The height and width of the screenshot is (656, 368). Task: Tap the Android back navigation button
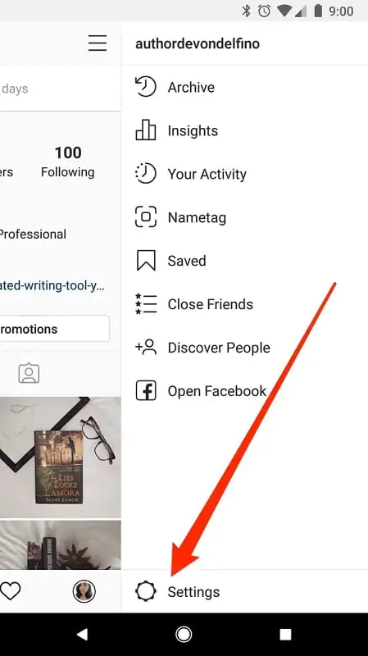(82, 634)
